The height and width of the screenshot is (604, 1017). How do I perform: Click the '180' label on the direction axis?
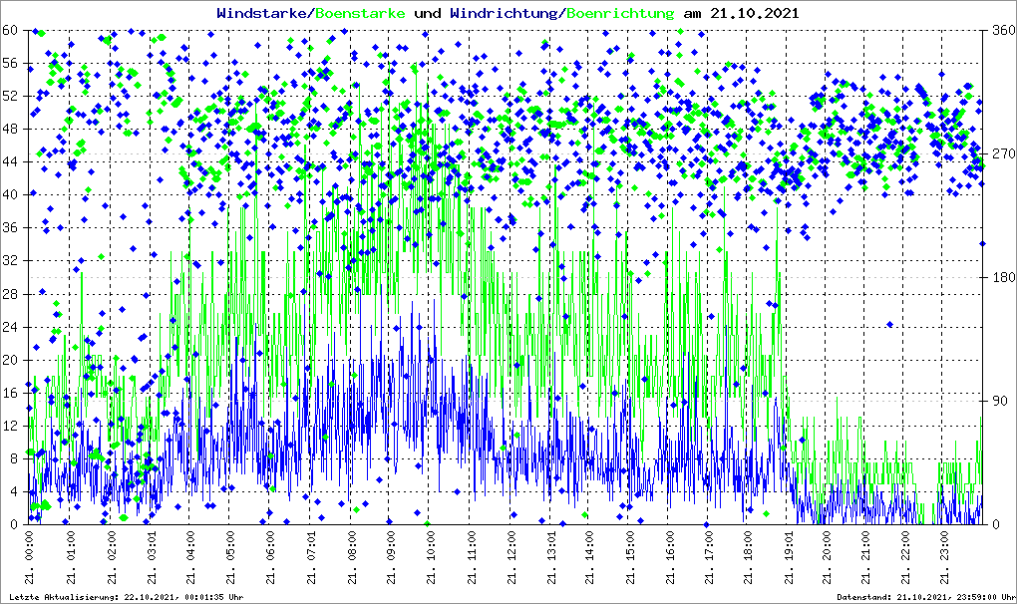tap(1003, 277)
